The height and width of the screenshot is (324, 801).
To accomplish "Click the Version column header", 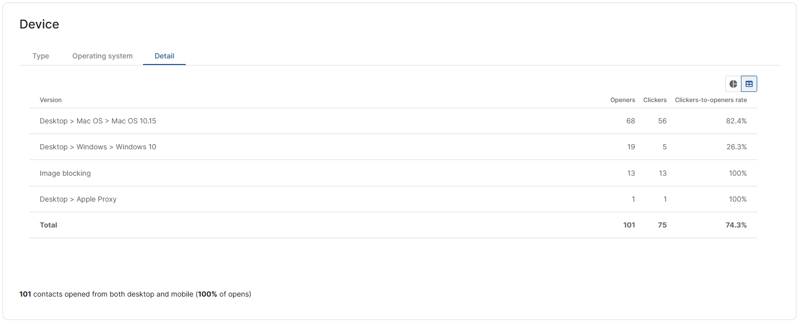I will point(50,100).
